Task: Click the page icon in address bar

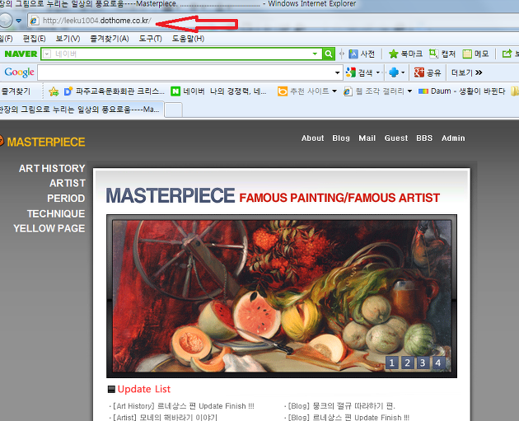Action: [35, 21]
